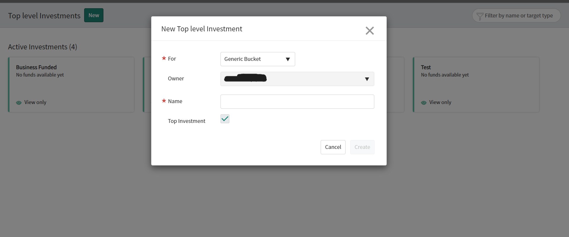The image size is (569, 237).
Task: Click the For dropdown triangle arrow
Action: click(x=287, y=59)
